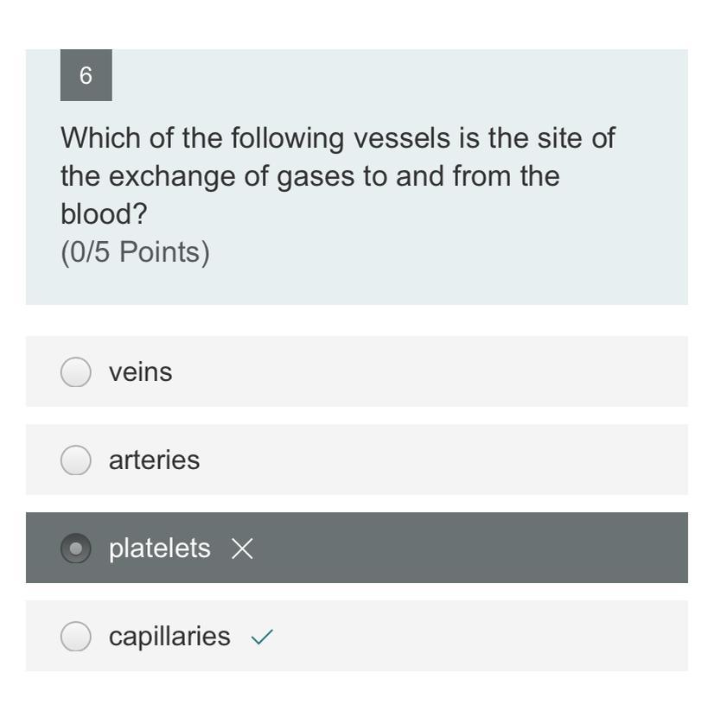The image size is (714, 717).
Task: Click empty area of the dark platelets row
Action: pos(475,549)
